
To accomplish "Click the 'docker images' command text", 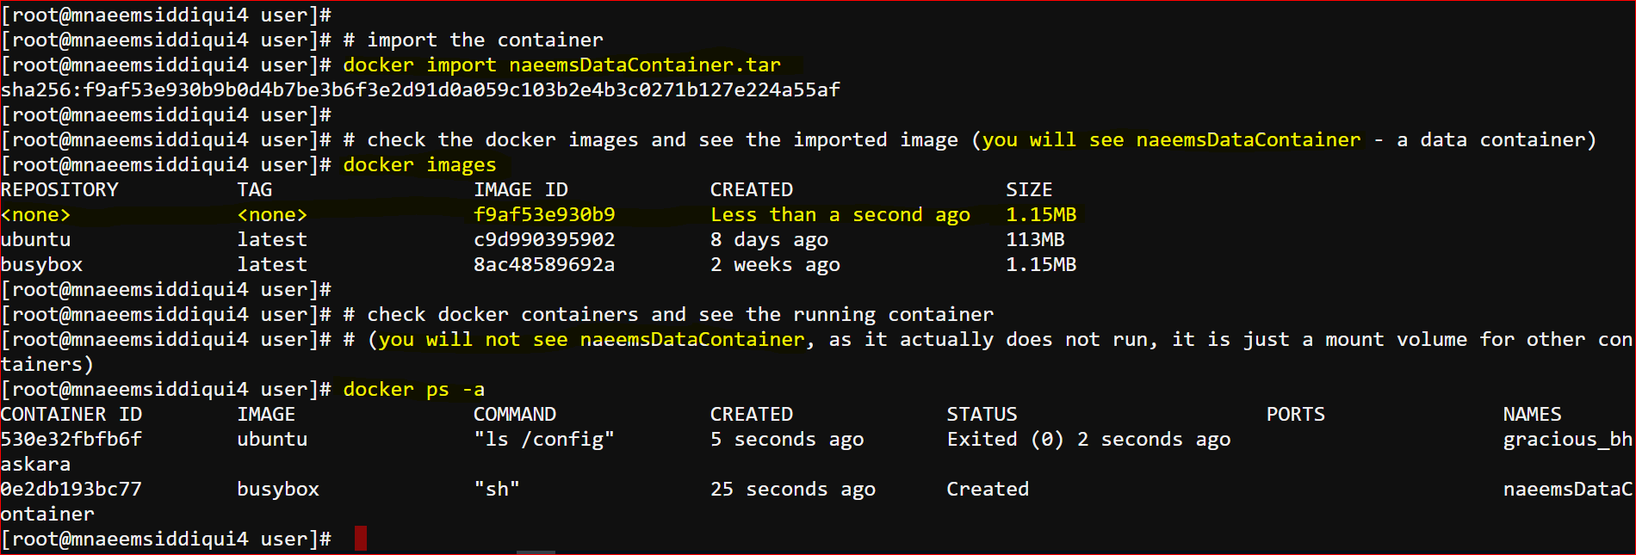I will [419, 165].
